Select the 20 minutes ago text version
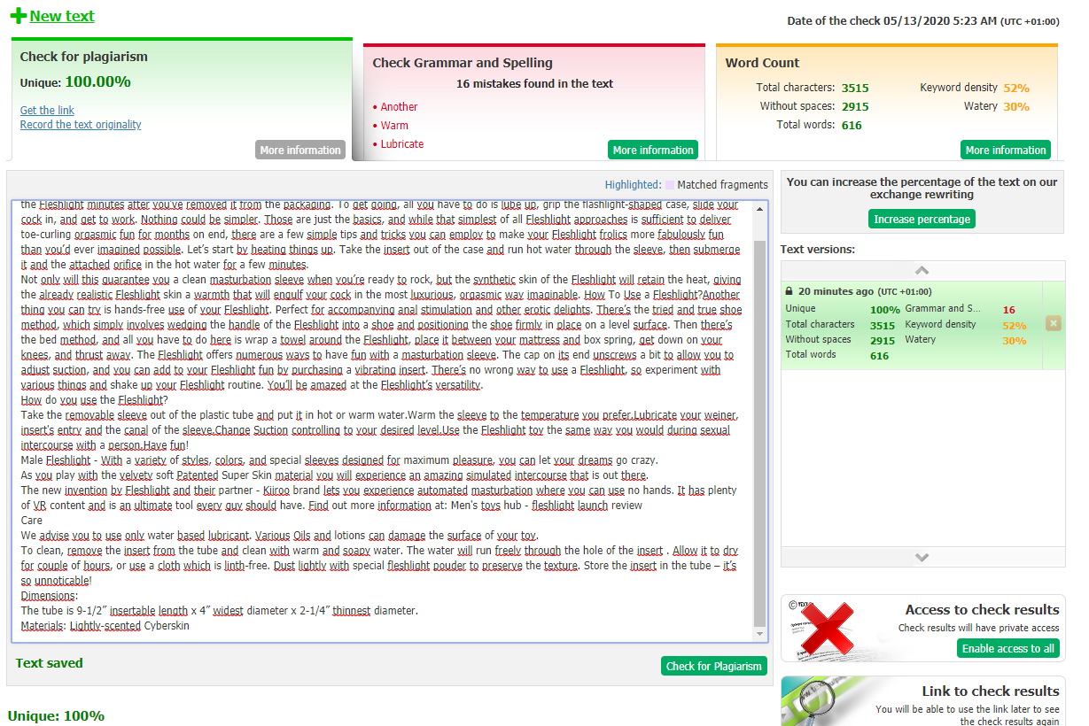This screenshot has width=1089, height=726. click(x=913, y=324)
